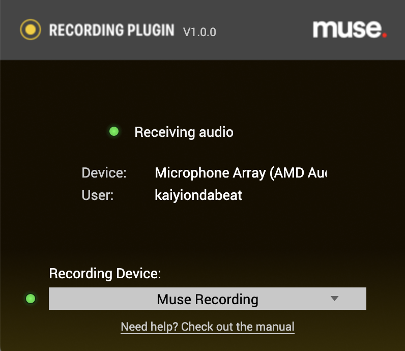Click the kaiyiondabeat username
Screen dimensions: 405x351
point(198,195)
